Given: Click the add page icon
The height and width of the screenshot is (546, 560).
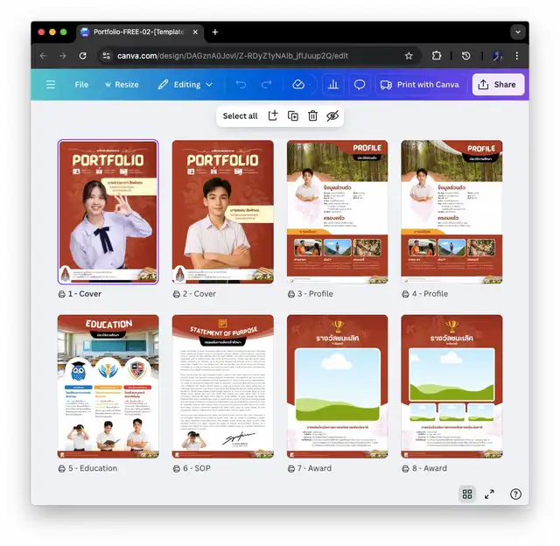Looking at the screenshot, I should point(273,115).
